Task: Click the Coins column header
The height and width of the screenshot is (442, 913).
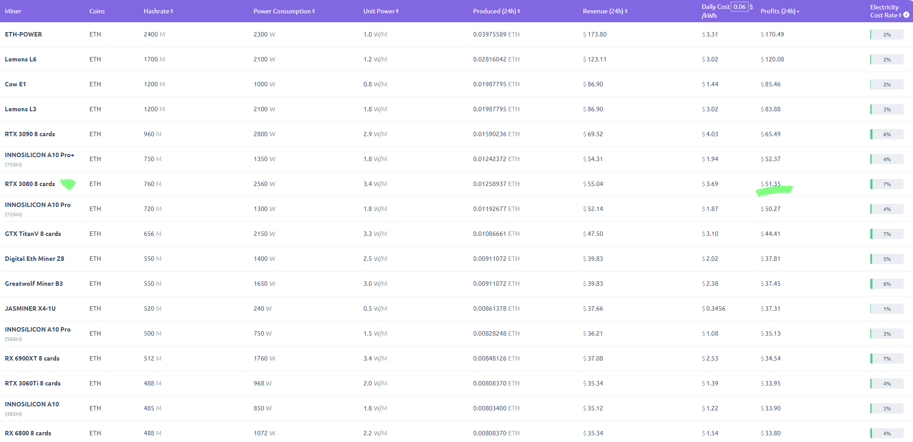Action: (97, 11)
